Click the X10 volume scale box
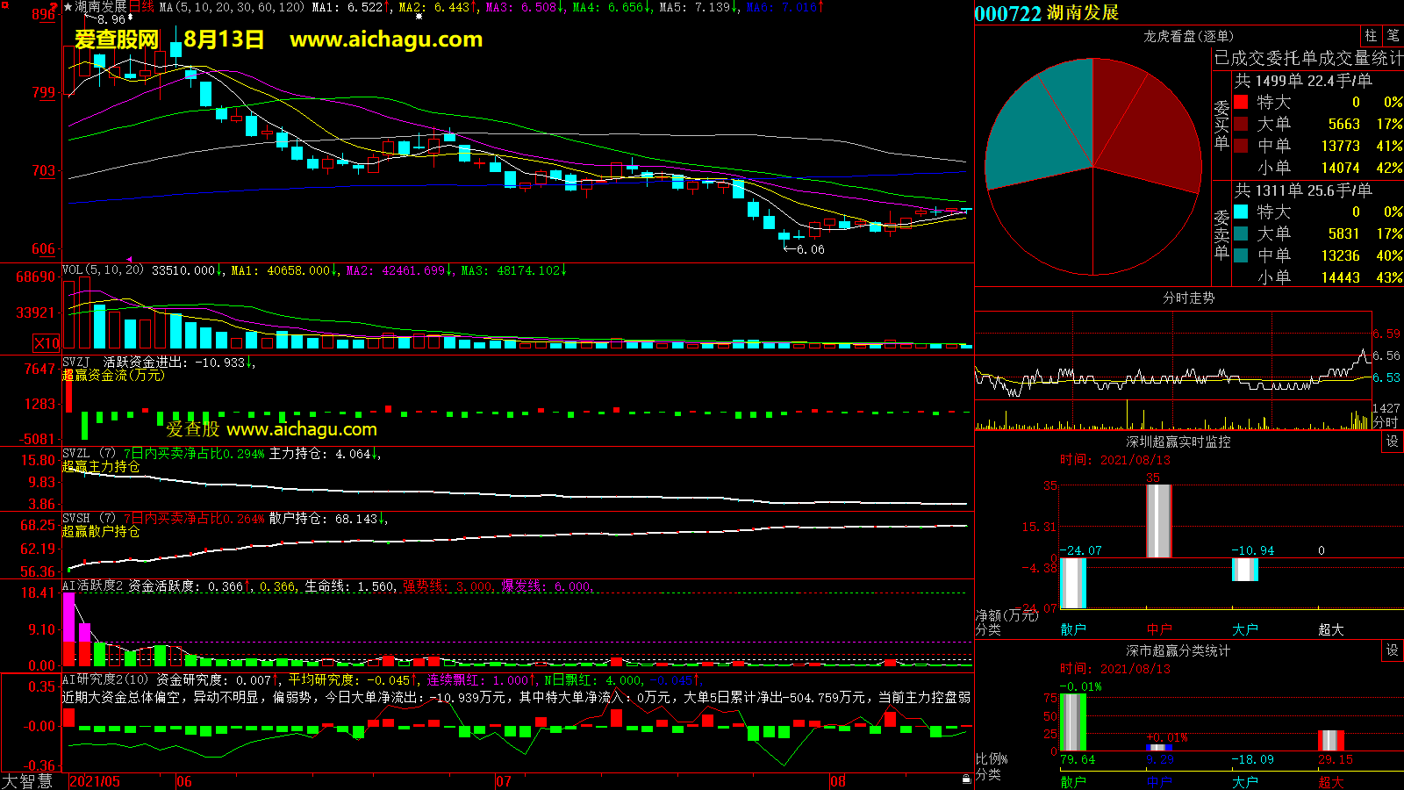 point(47,343)
